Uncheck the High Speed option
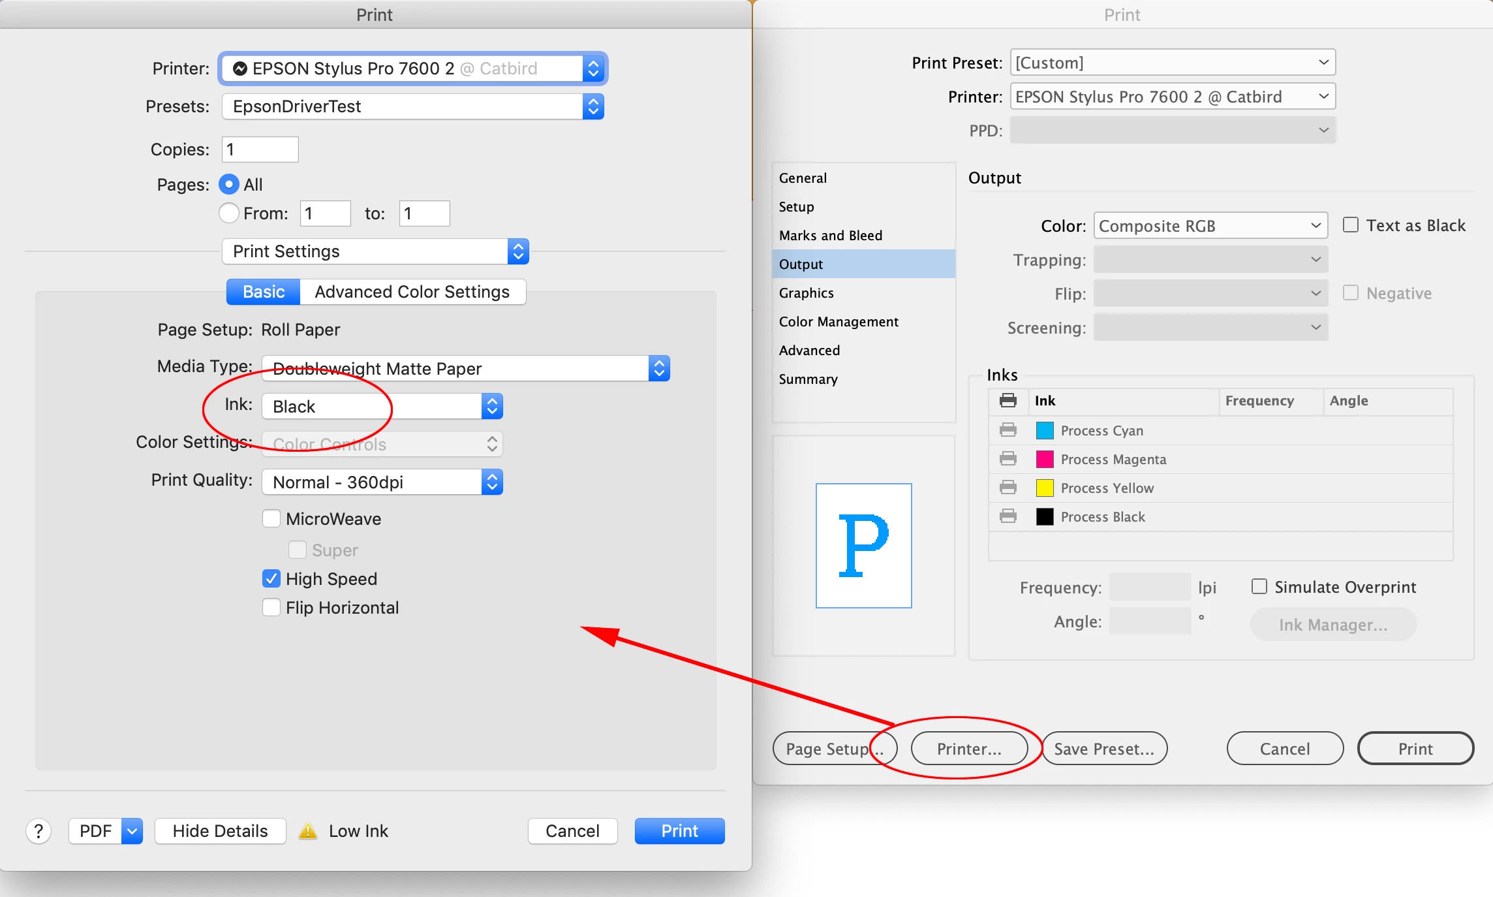The width and height of the screenshot is (1493, 897). coord(271,579)
